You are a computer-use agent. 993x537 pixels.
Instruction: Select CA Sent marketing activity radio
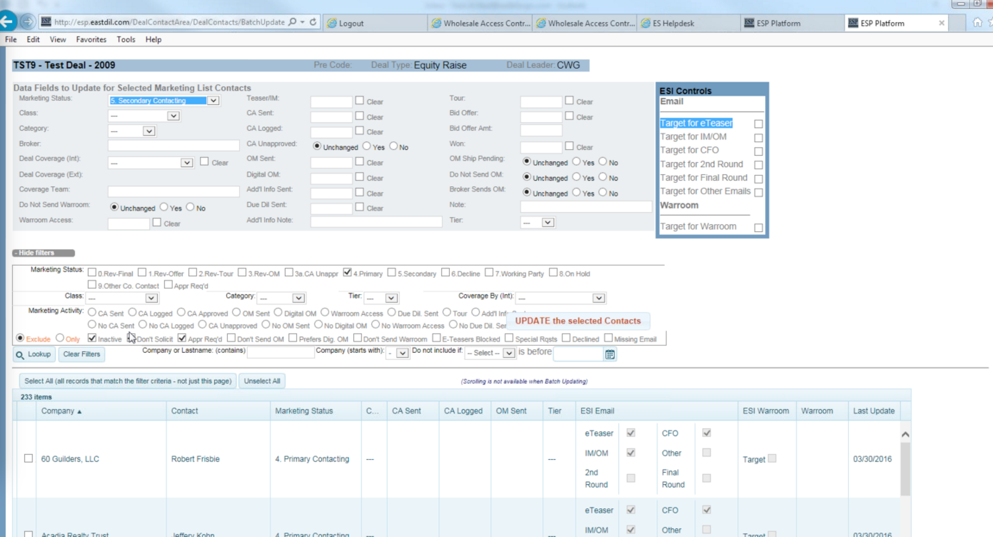click(x=92, y=312)
